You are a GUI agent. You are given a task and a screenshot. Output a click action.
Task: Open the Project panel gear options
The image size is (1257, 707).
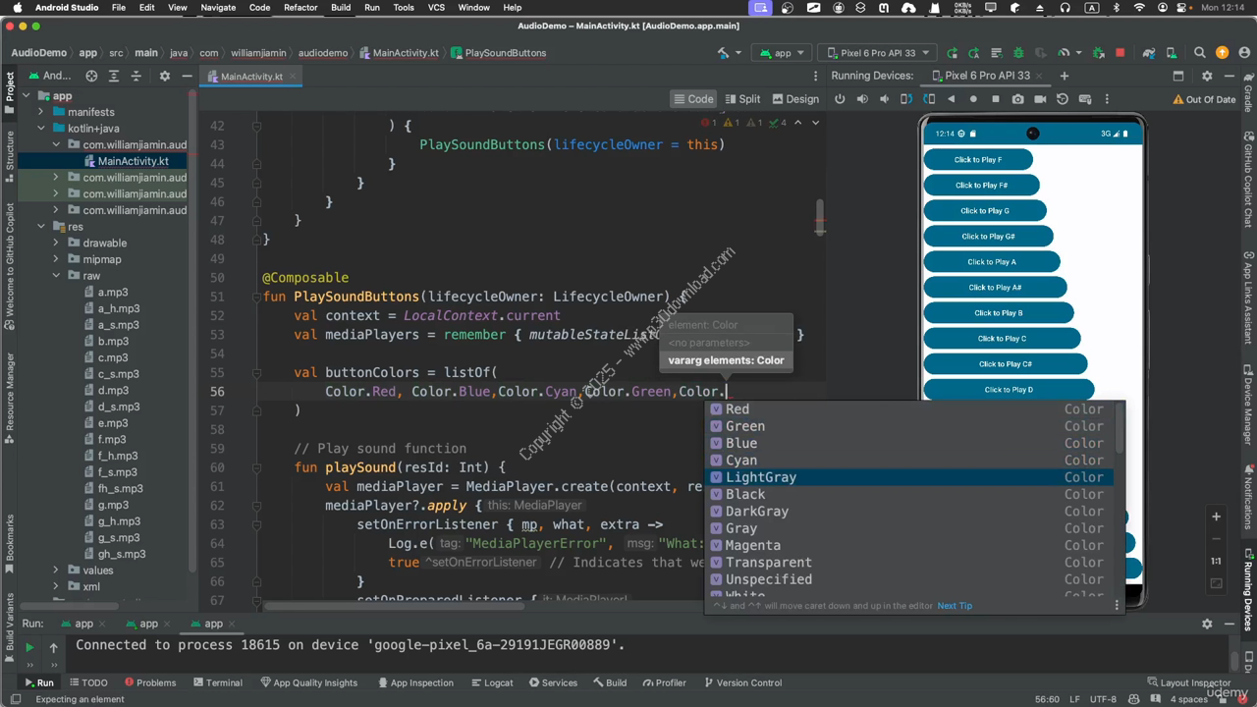click(x=165, y=76)
